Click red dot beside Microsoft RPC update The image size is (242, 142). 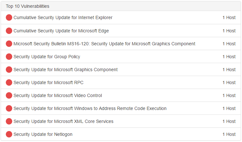point(9,82)
